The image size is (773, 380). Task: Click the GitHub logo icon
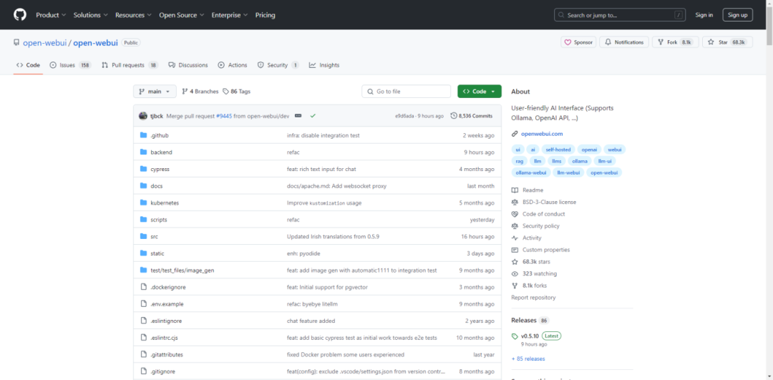point(19,14)
